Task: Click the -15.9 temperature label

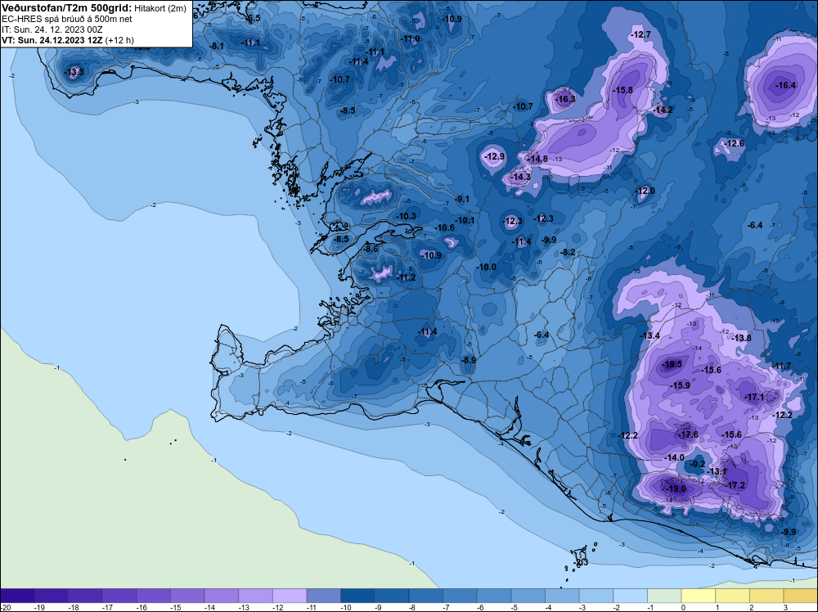Action: click(680, 385)
